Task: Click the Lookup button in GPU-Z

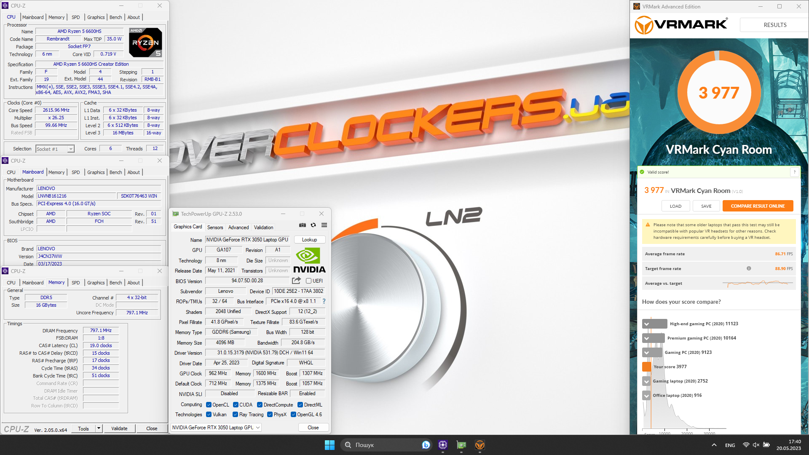Action: (309, 240)
